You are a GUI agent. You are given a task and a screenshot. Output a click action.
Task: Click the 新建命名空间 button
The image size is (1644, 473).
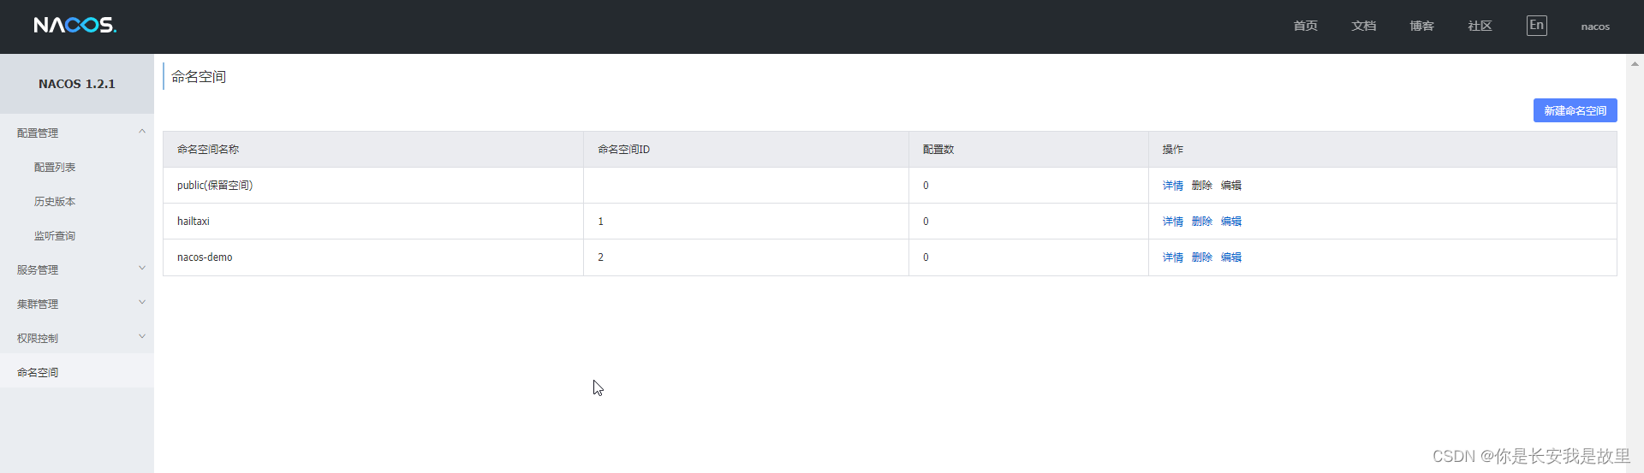1575,110
